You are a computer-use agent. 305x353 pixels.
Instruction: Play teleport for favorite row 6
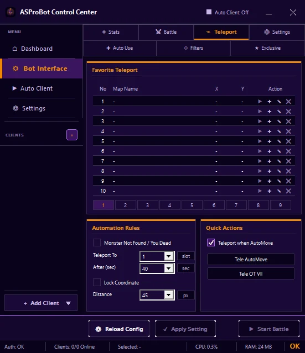point(260,151)
